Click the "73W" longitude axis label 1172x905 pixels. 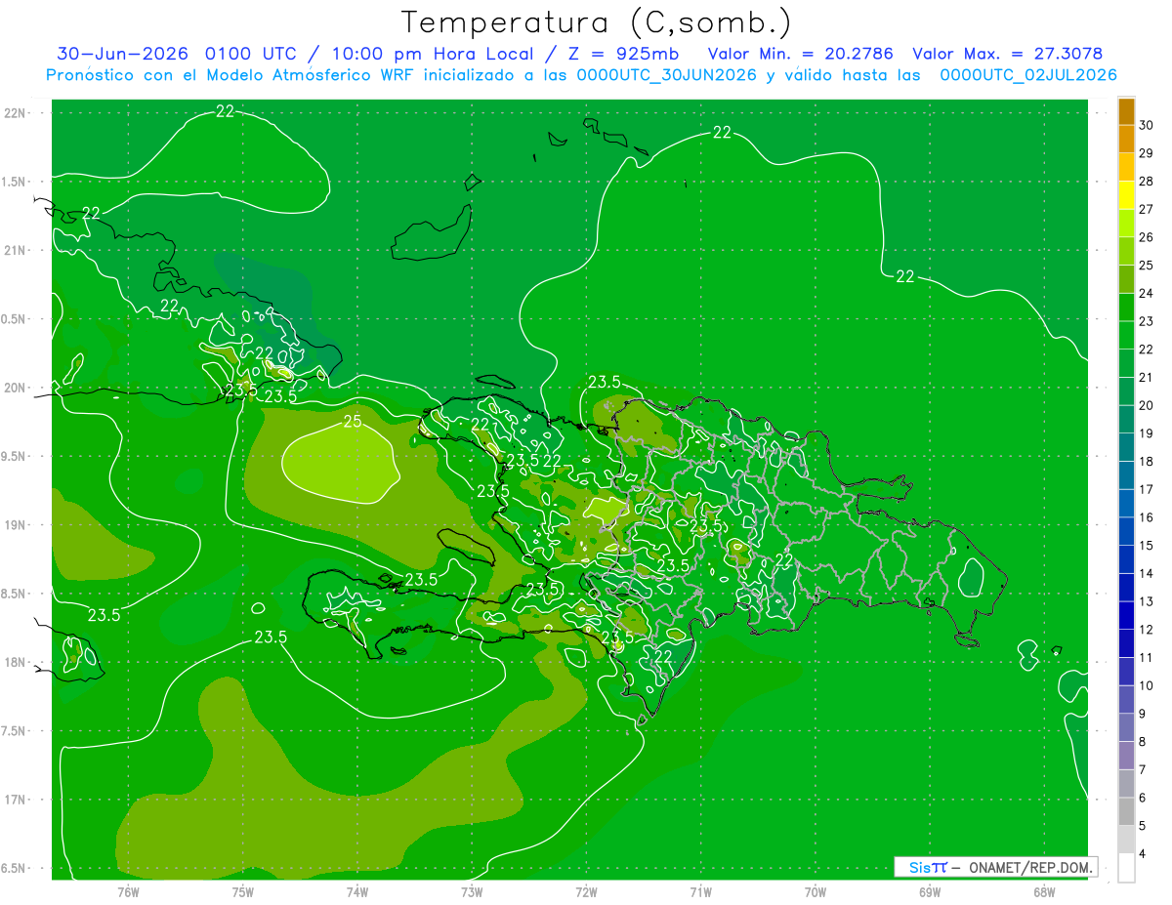coord(472,891)
